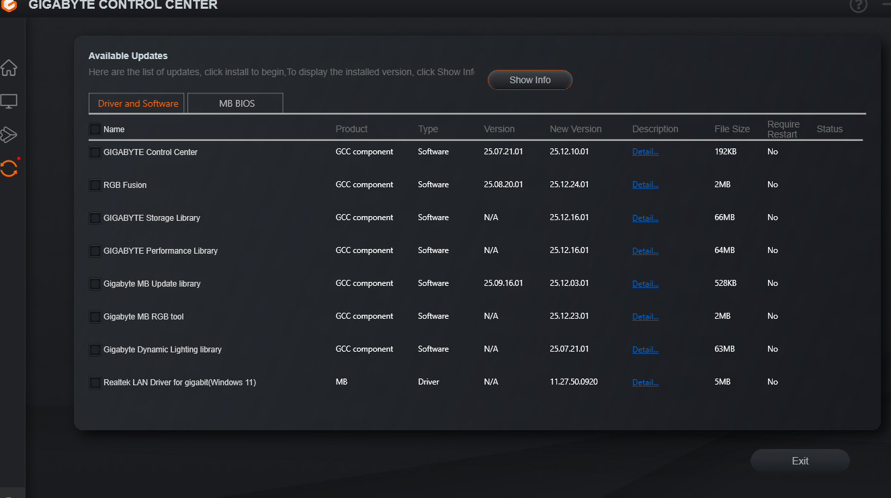The image size is (891, 498).
Task: Tick the select-all checkbox beside Name
Action: click(95, 129)
